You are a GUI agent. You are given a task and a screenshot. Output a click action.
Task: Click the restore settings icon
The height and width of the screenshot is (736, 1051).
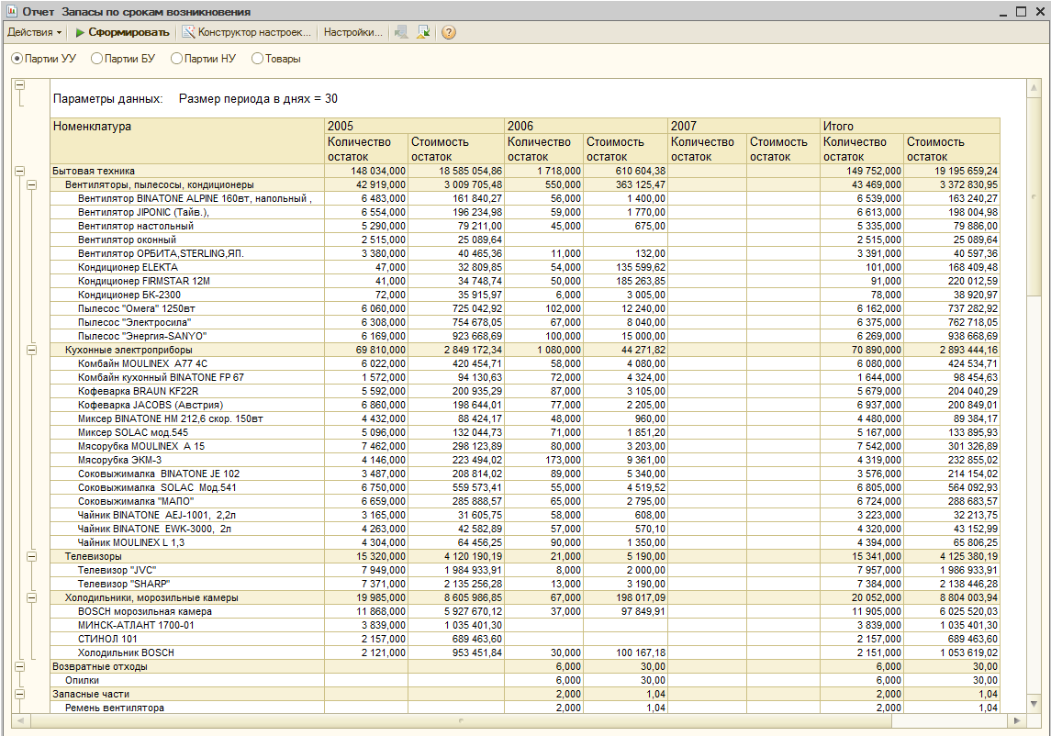click(424, 32)
